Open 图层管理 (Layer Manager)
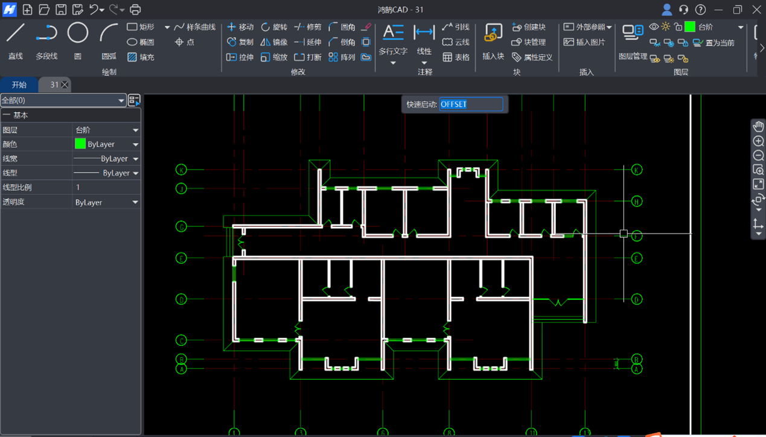The height and width of the screenshot is (437, 766). click(x=633, y=41)
